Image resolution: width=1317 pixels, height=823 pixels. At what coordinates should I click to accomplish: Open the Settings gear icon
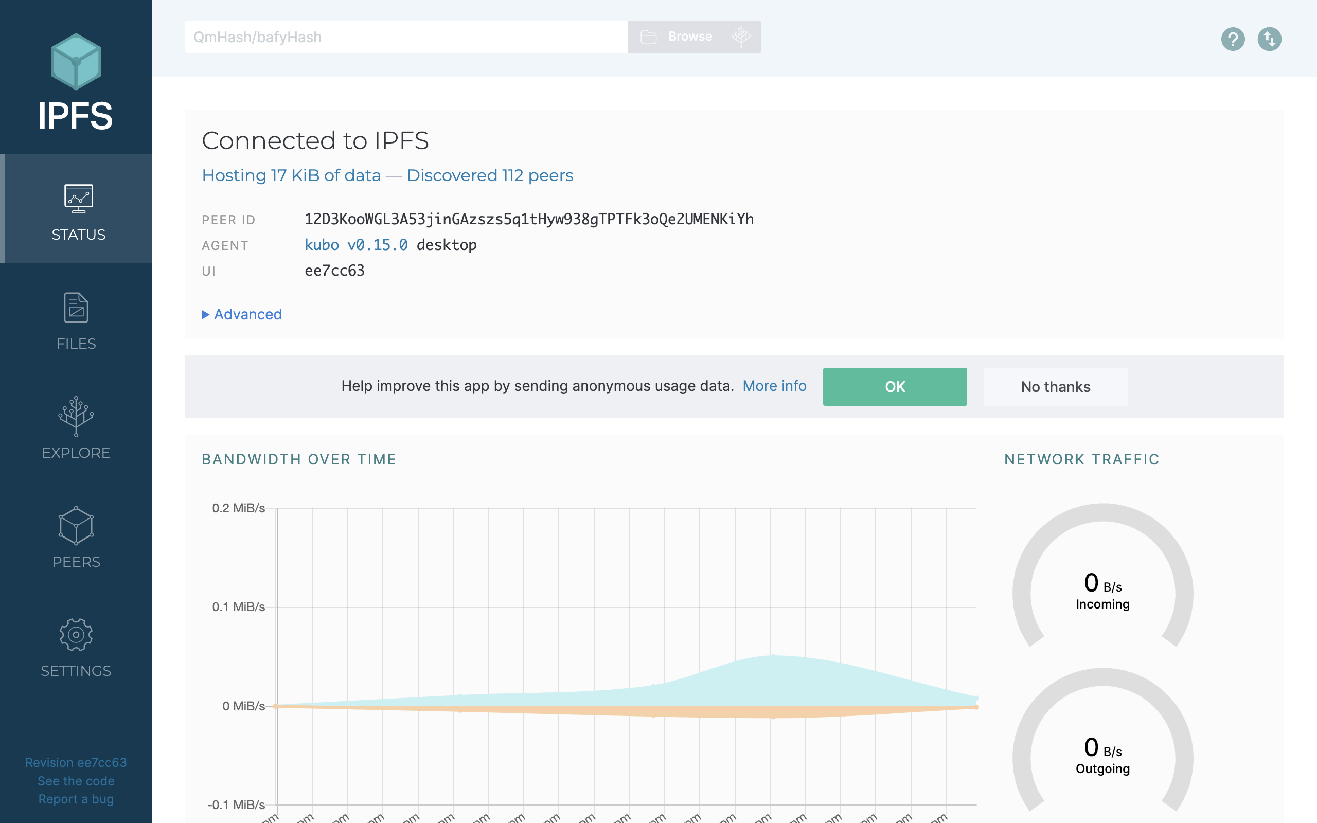(76, 635)
